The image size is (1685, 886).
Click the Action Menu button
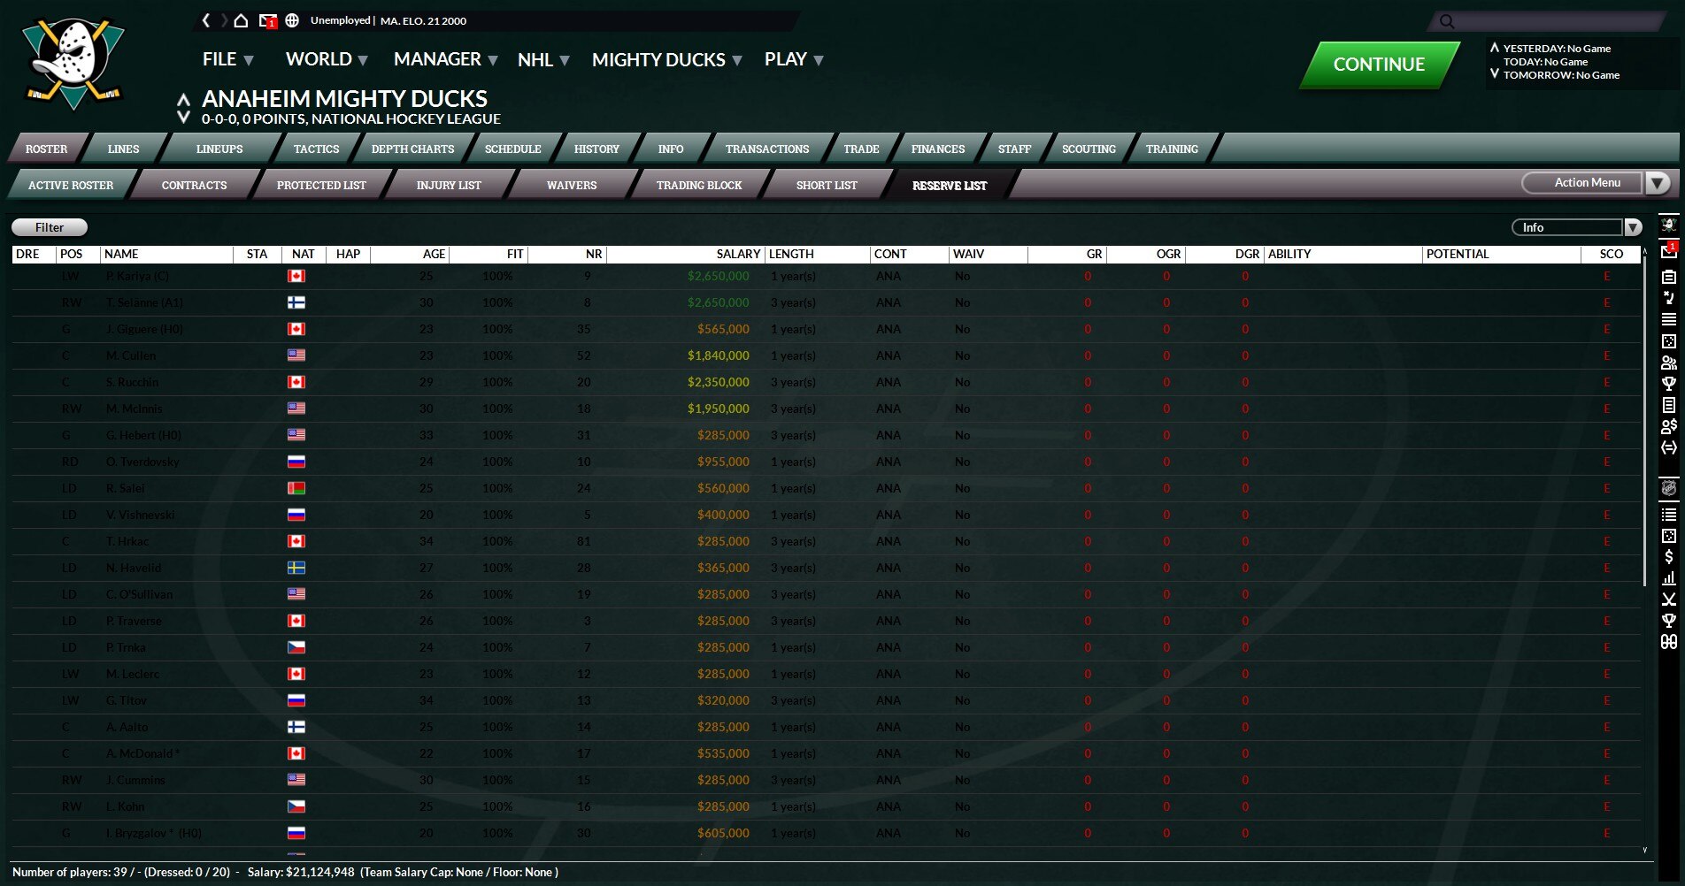[x=1583, y=183]
